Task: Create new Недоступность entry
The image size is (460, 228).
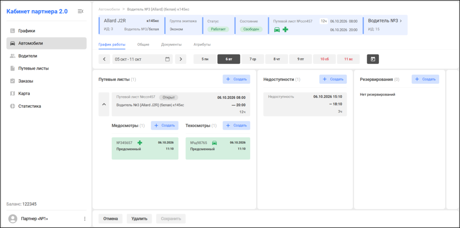Action: 333,79
